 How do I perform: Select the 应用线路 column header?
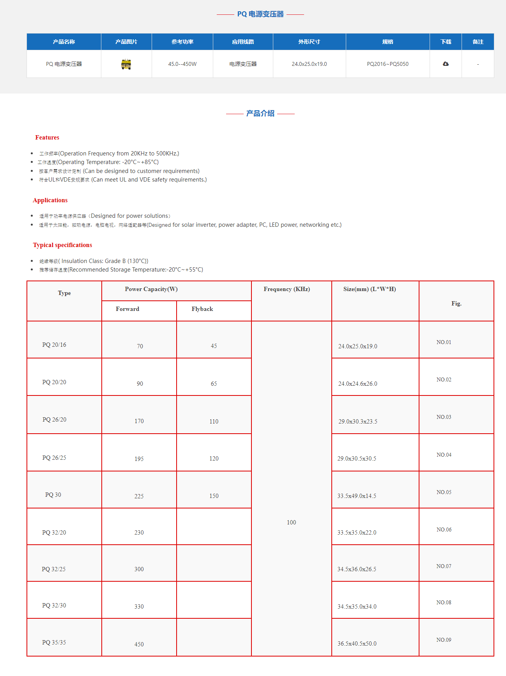click(243, 42)
